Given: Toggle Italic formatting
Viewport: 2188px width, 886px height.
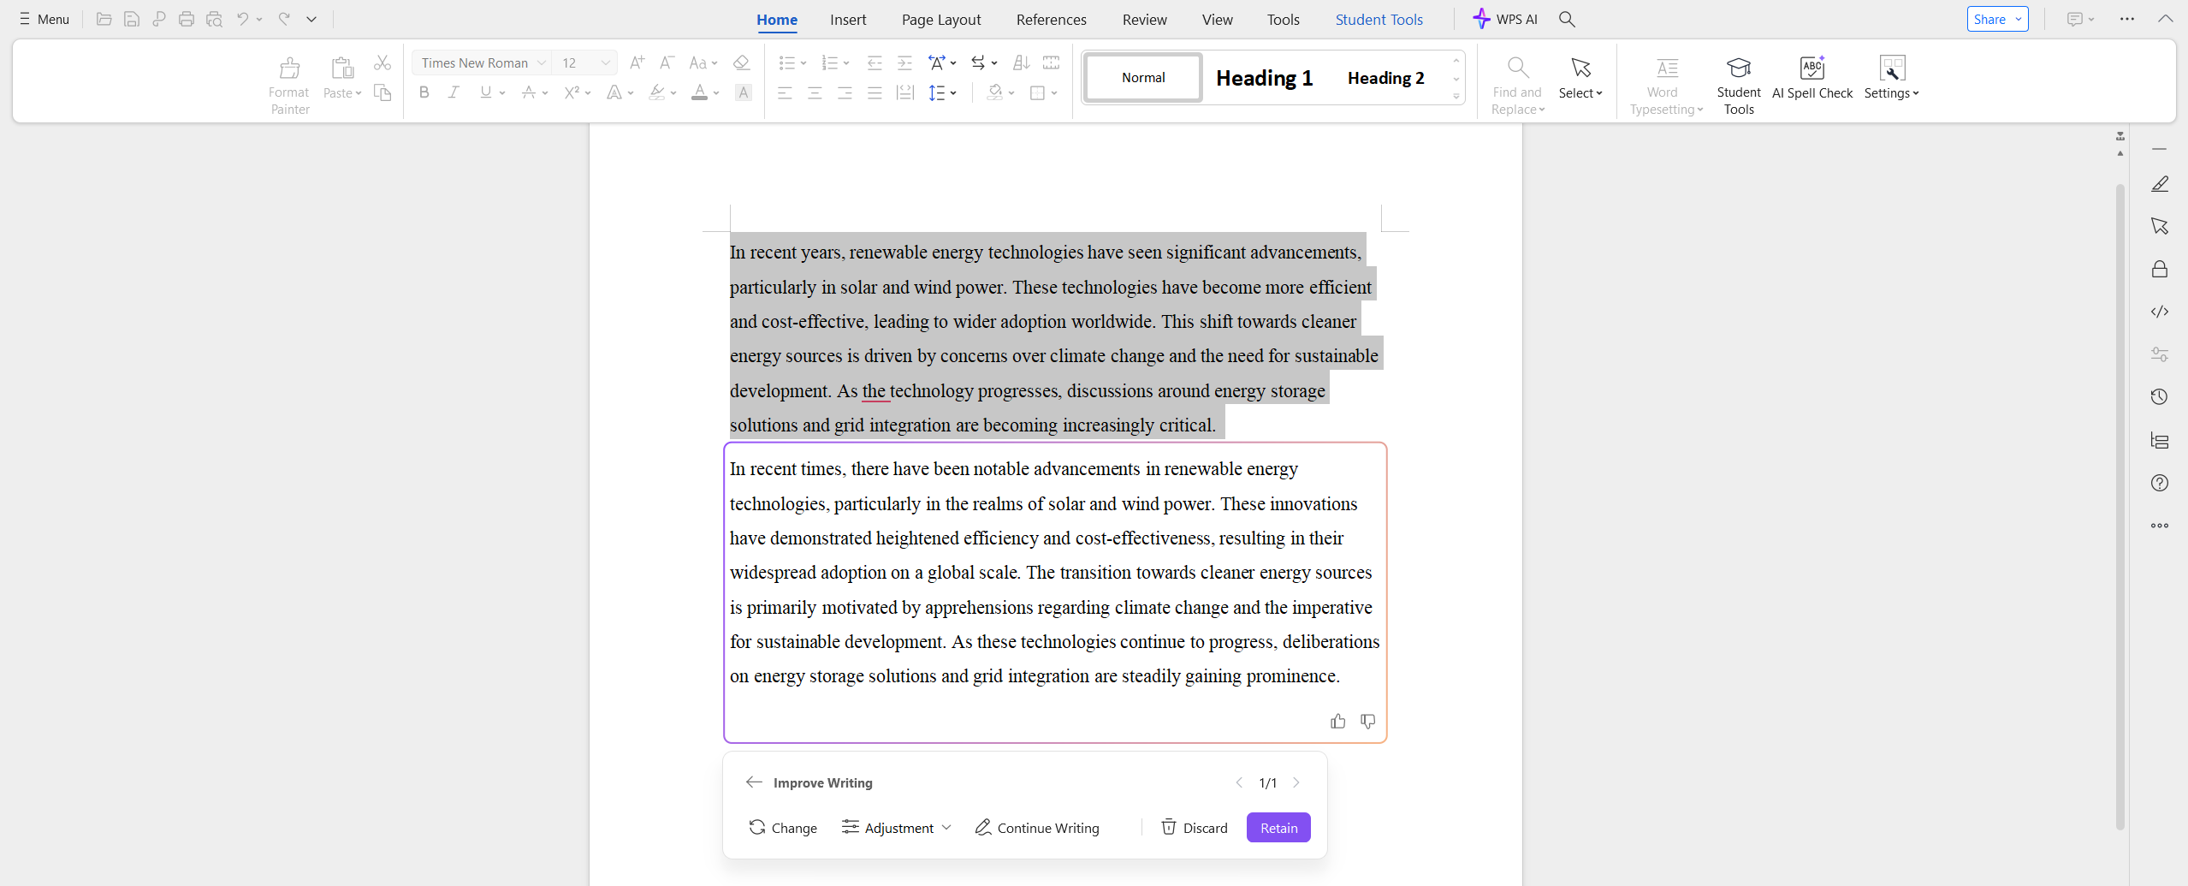Looking at the screenshot, I should coord(454,92).
